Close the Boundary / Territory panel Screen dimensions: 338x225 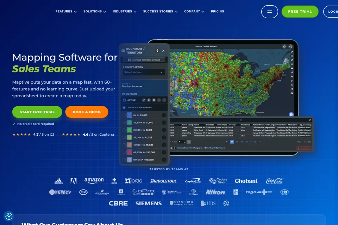click(163, 51)
